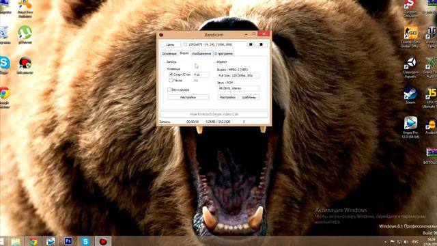Open record Настройки button under Без курсора
The image size is (437, 246).
pos(188,97)
